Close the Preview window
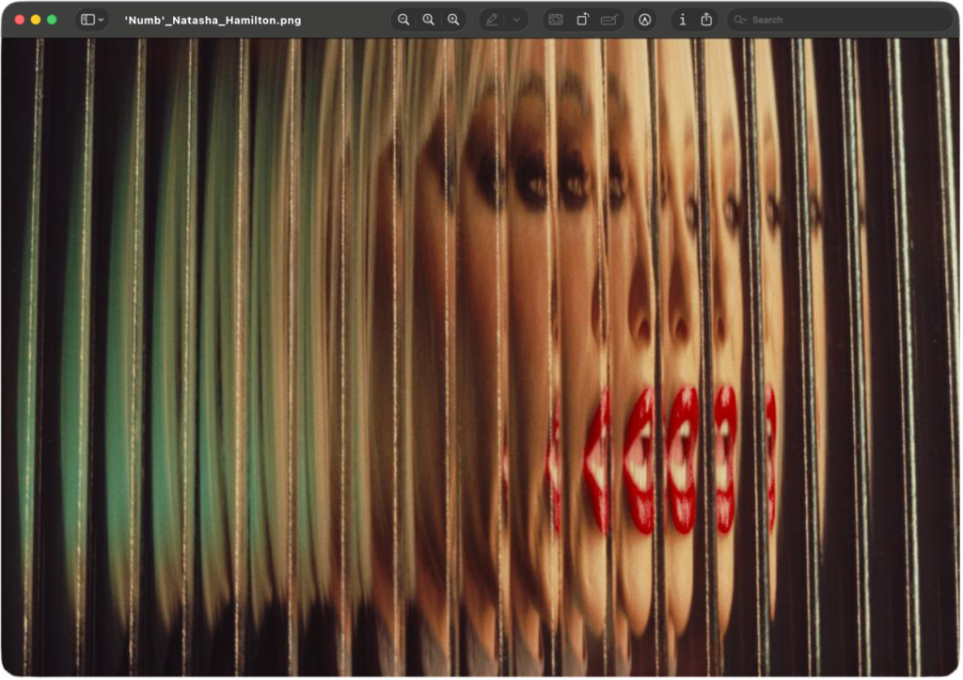The height and width of the screenshot is (680, 963). (x=20, y=20)
